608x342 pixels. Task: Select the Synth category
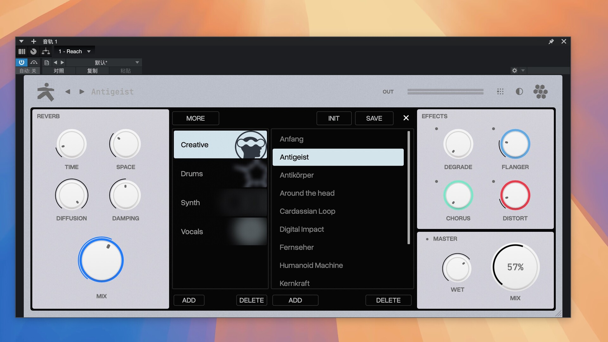click(x=220, y=202)
